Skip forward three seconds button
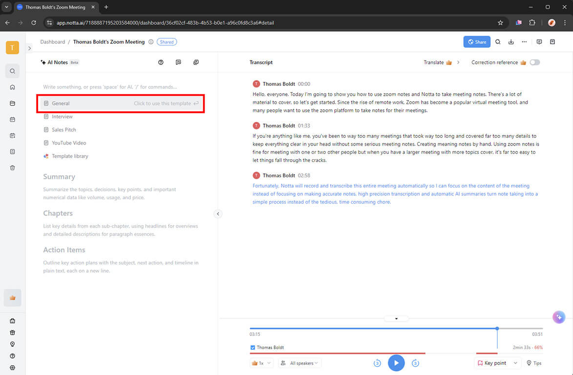This screenshot has height=375, width=573. point(415,363)
